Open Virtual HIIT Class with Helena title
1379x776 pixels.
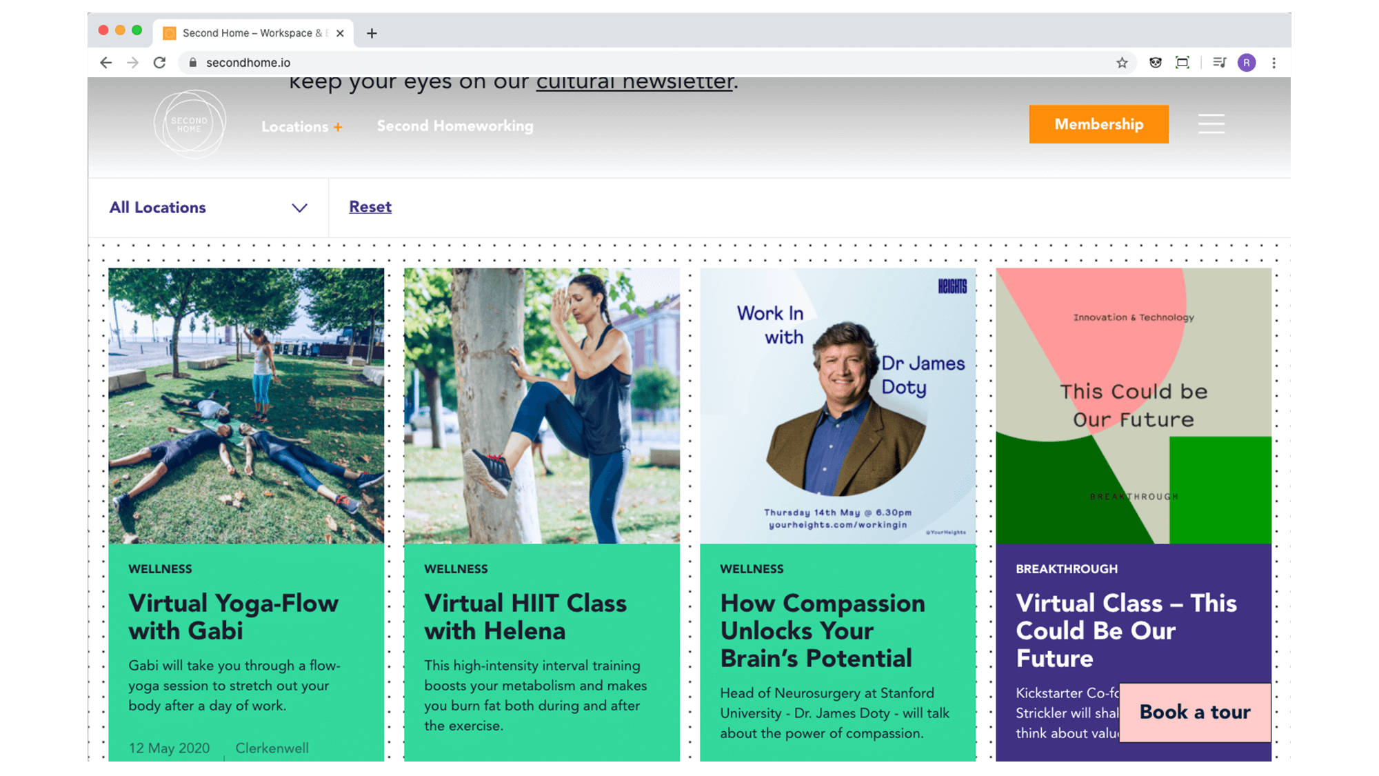tap(525, 617)
